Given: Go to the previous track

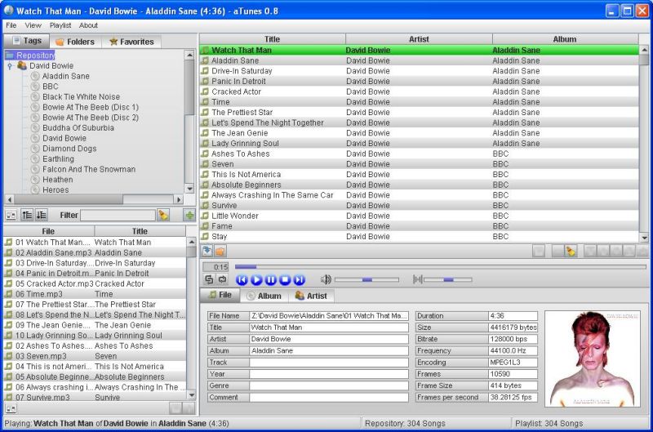Looking at the screenshot, I should (242, 280).
